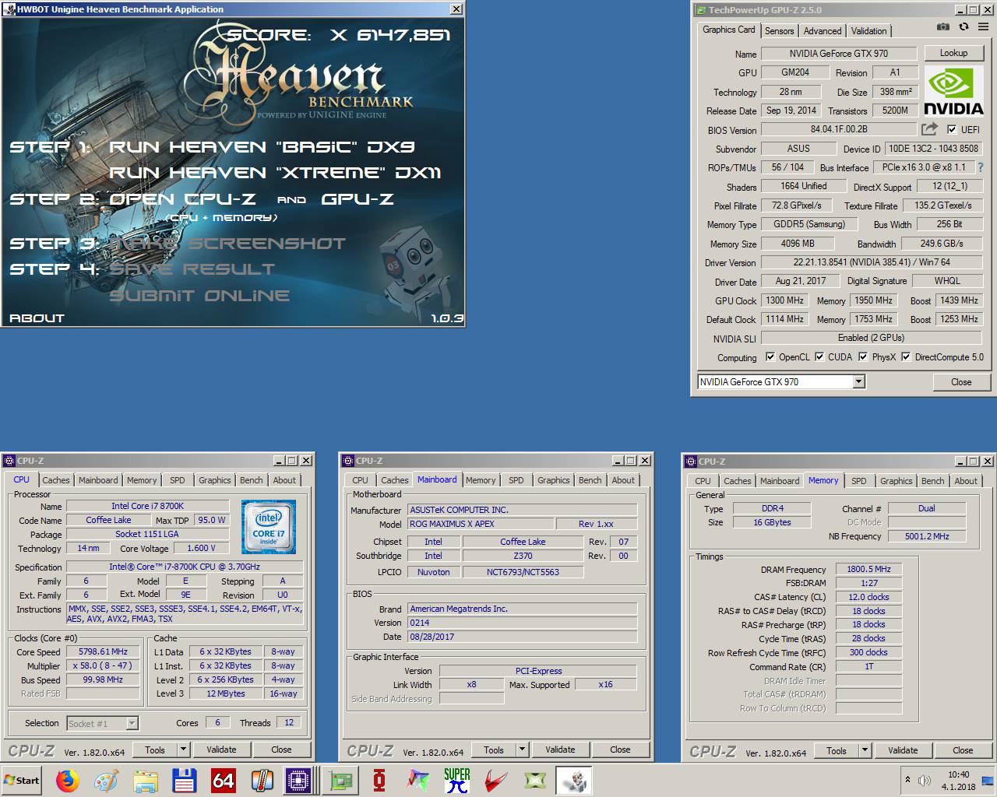Click the NVIDIA logo in GPU-Z
The width and height of the screenshot is (997, 797).
pyautogui.click(x=953, y=91)
